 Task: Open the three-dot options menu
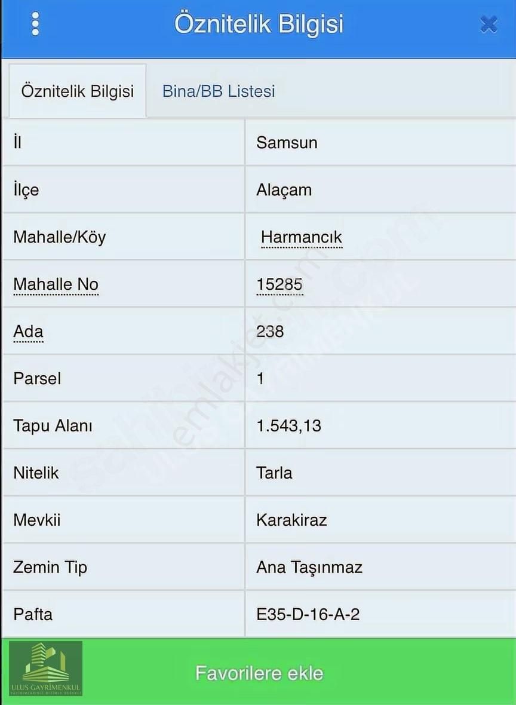[35, 24]
